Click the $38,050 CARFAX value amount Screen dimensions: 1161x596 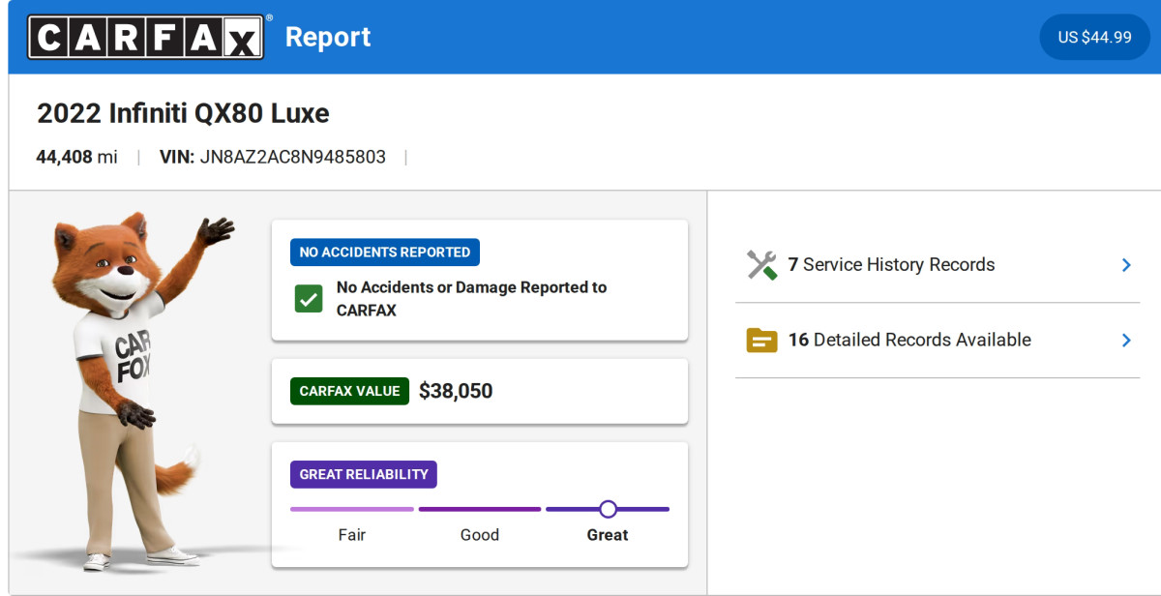(456, 392)
